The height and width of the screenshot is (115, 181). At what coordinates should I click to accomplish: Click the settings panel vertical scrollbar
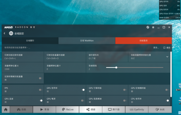tap(171, 74)
